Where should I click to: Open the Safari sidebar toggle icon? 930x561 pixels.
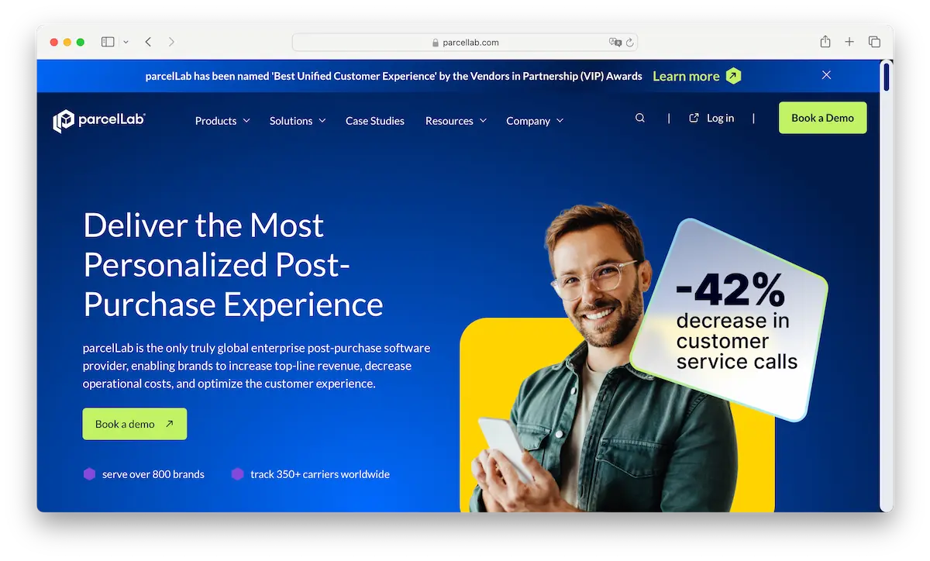108,42
